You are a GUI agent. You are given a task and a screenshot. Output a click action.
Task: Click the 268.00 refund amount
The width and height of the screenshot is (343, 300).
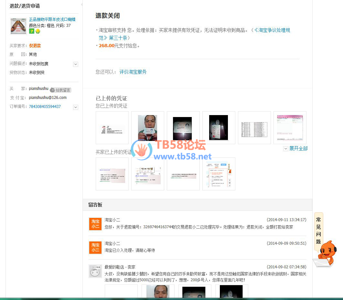click(107, 46)
